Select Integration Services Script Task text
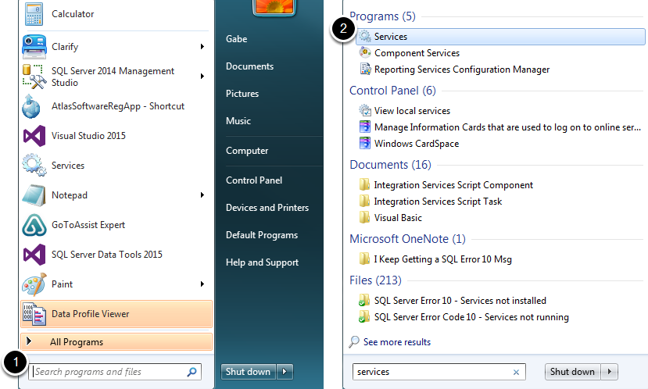The width and height of the screenshot is (648, 389). pos(438,202)
